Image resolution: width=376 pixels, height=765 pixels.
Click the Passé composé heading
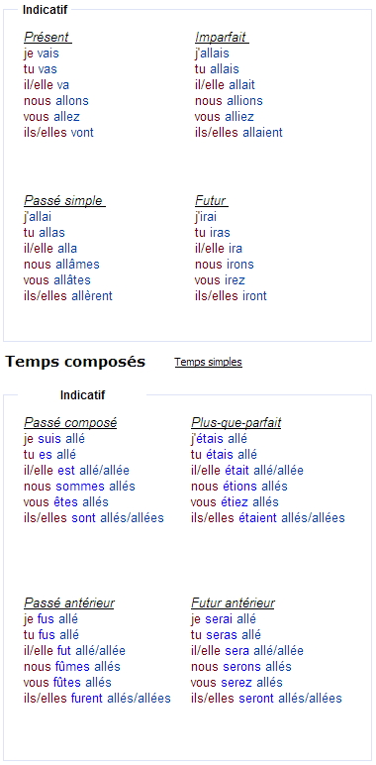coord(70,422)
